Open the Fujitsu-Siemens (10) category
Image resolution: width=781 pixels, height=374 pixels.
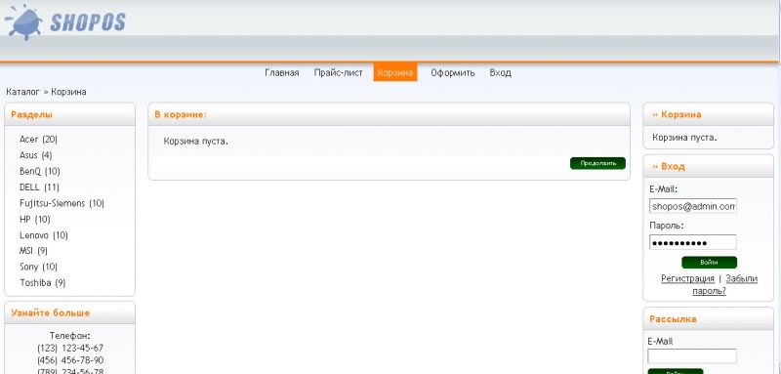coord(62,203)
